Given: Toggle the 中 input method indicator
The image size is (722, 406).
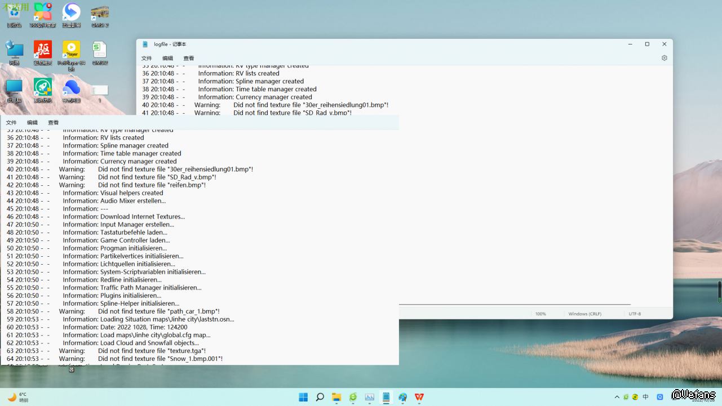Looking at the screenshot, I should (645, 397).
